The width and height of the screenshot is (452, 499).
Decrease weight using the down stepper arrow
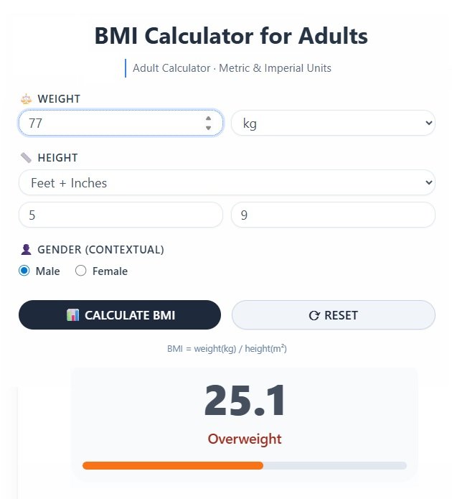(x=208, y=128)
